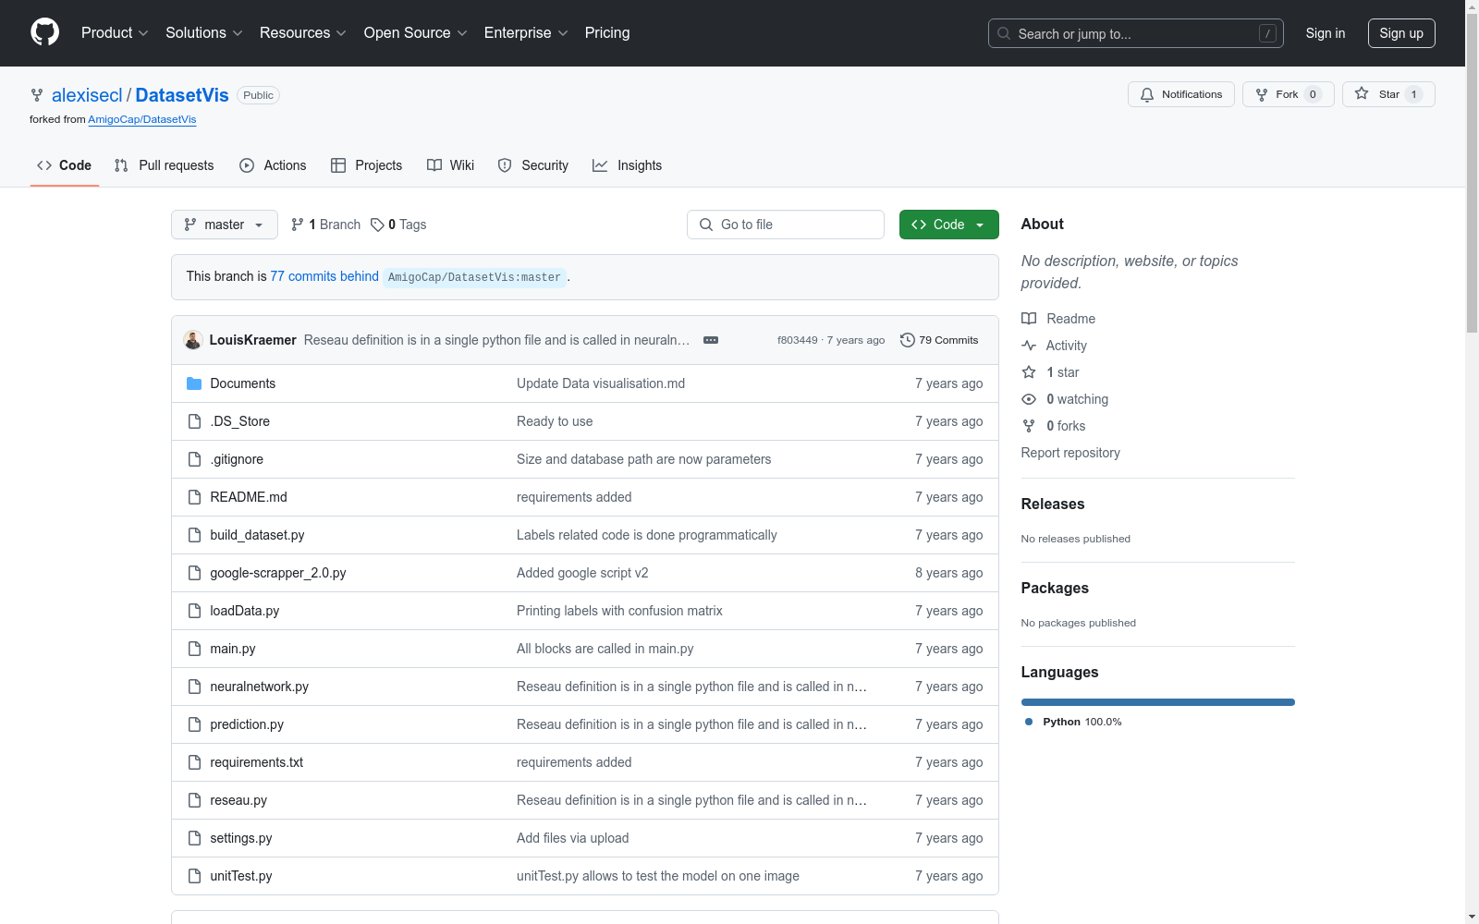Star the DatasetVis repository
The width and height of the screenshot is (1479, 924).
1388,94
